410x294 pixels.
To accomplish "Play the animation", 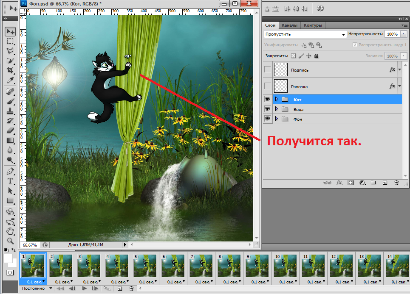I will coord(85,288).
